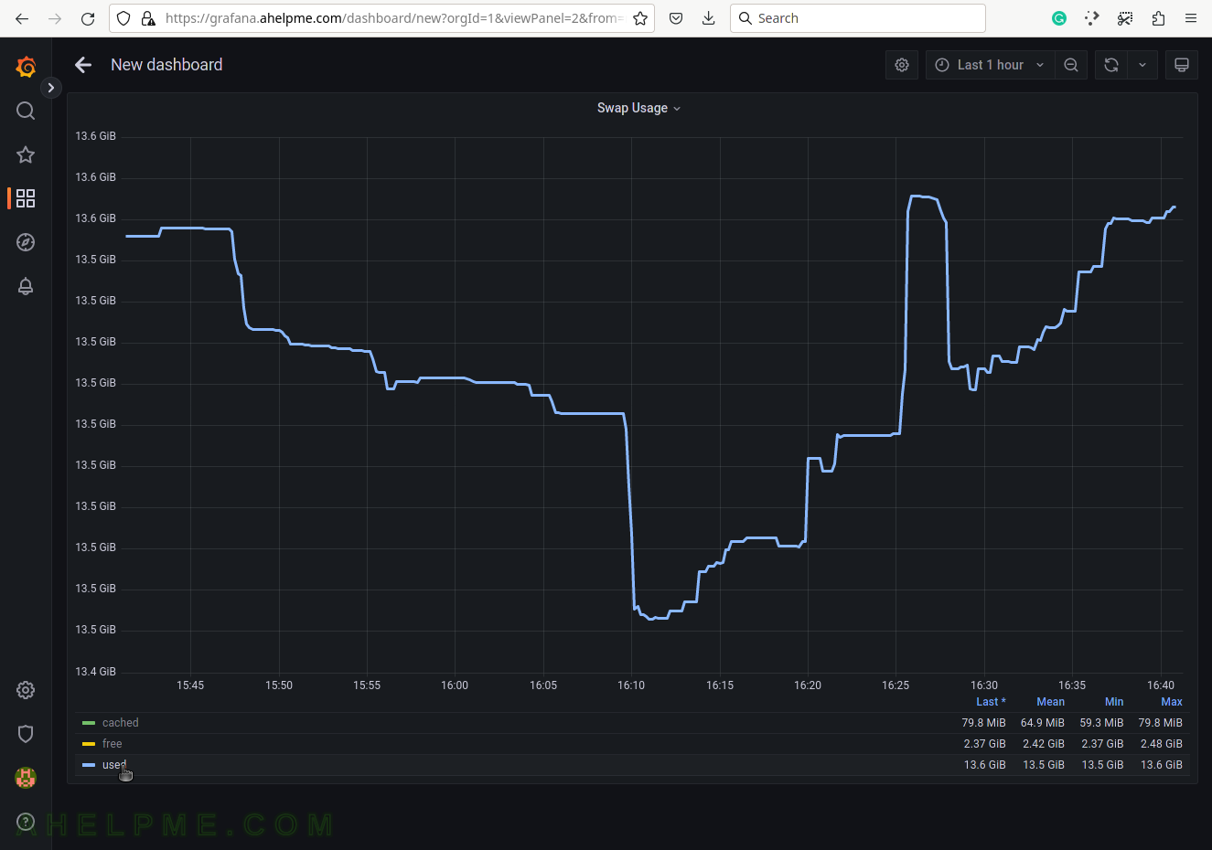The image size is (1212, 850).
Task: Click the browser back arrow
Action: pyautogui.click(x=22, y=18)
